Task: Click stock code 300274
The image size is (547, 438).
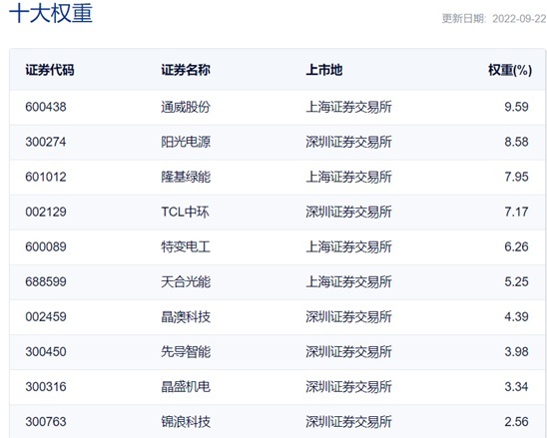Action: tap(46, 142)
